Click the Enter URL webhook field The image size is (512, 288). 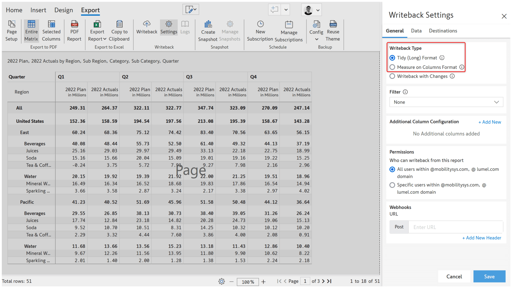[455, 227]
